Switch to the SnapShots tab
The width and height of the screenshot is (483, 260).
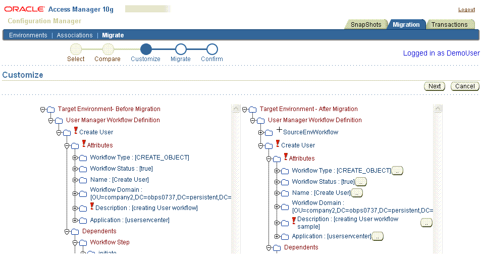(366, 24)
